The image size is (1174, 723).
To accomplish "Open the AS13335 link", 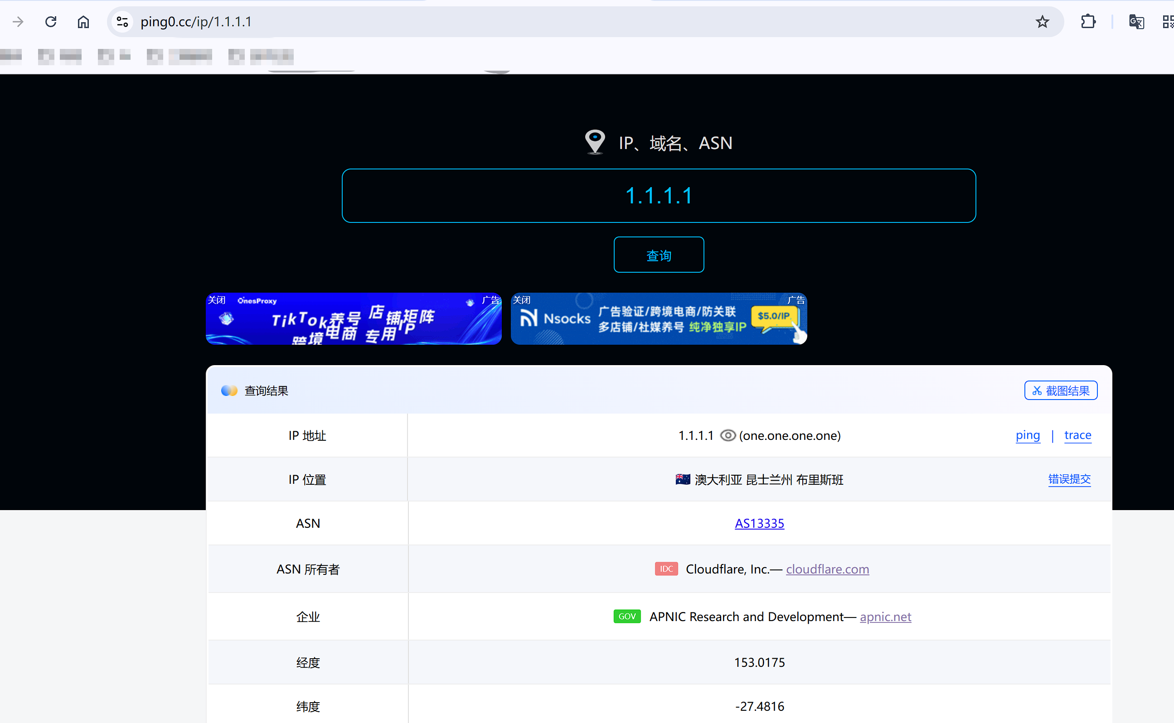I will pos(759,523).
